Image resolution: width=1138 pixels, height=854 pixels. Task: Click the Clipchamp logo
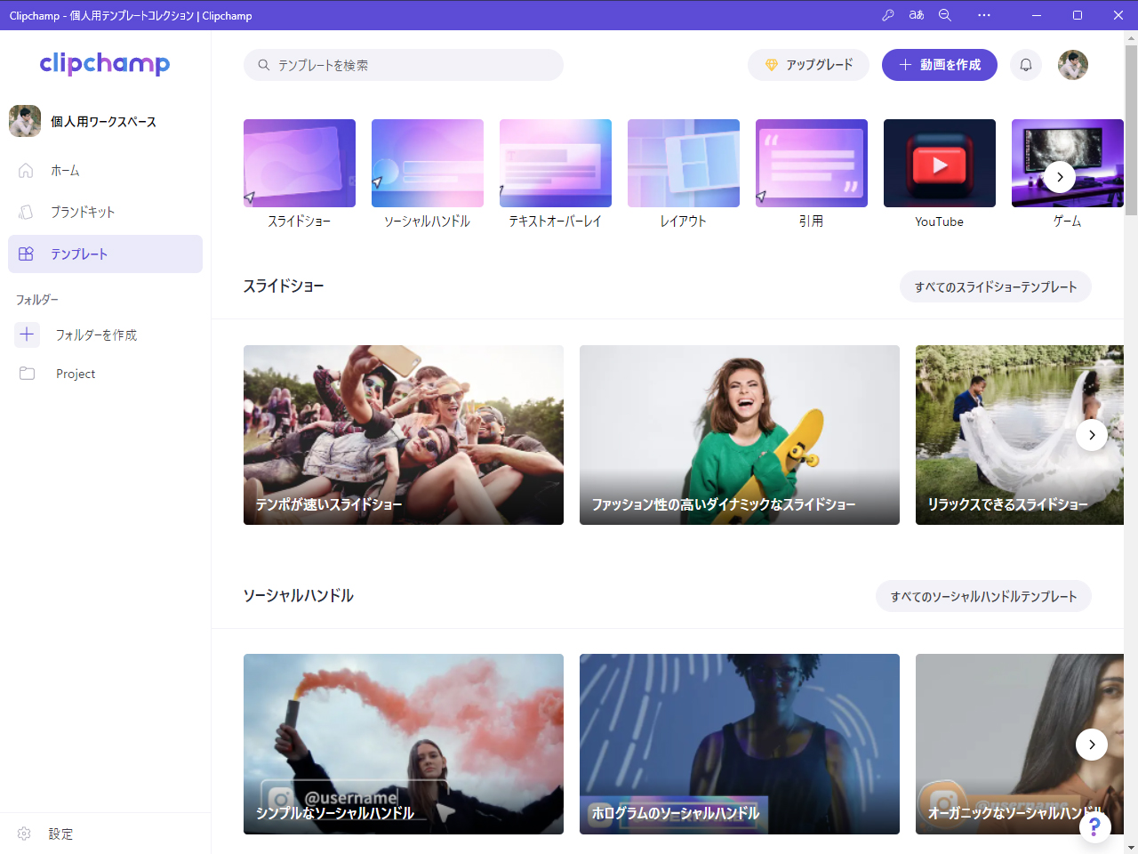105,63
